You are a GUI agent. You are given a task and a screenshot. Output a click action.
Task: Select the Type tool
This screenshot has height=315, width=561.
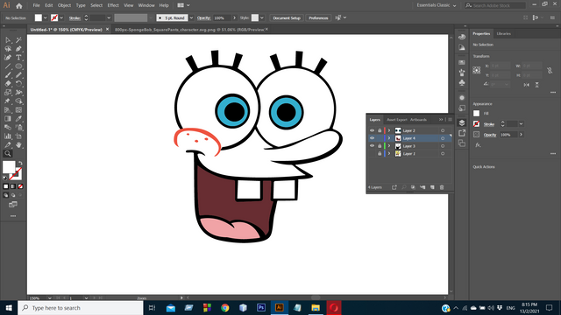[x=18, y=58]
